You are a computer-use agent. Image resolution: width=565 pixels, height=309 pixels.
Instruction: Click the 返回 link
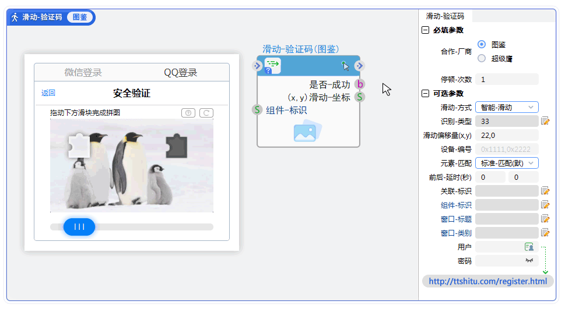(x=48, y=93)
